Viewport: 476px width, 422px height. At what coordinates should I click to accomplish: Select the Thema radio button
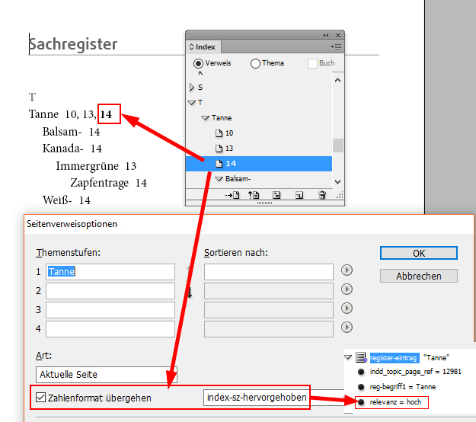(254, 63)
